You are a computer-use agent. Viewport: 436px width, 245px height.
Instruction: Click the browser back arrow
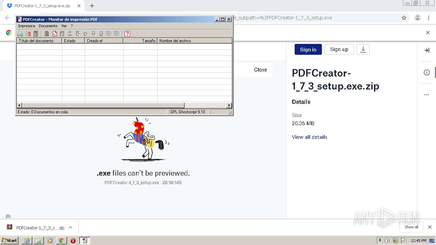pos(7,18)
